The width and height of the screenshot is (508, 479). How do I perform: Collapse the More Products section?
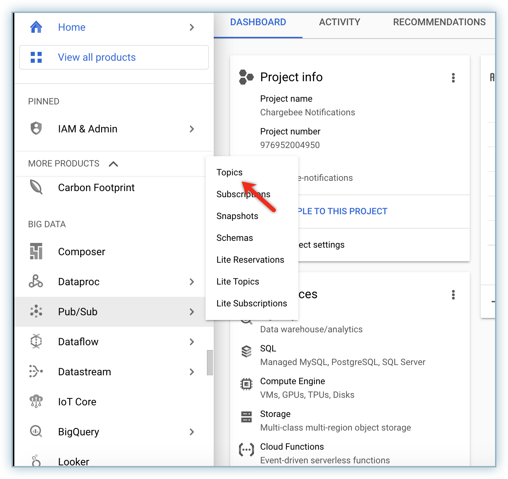113,164
